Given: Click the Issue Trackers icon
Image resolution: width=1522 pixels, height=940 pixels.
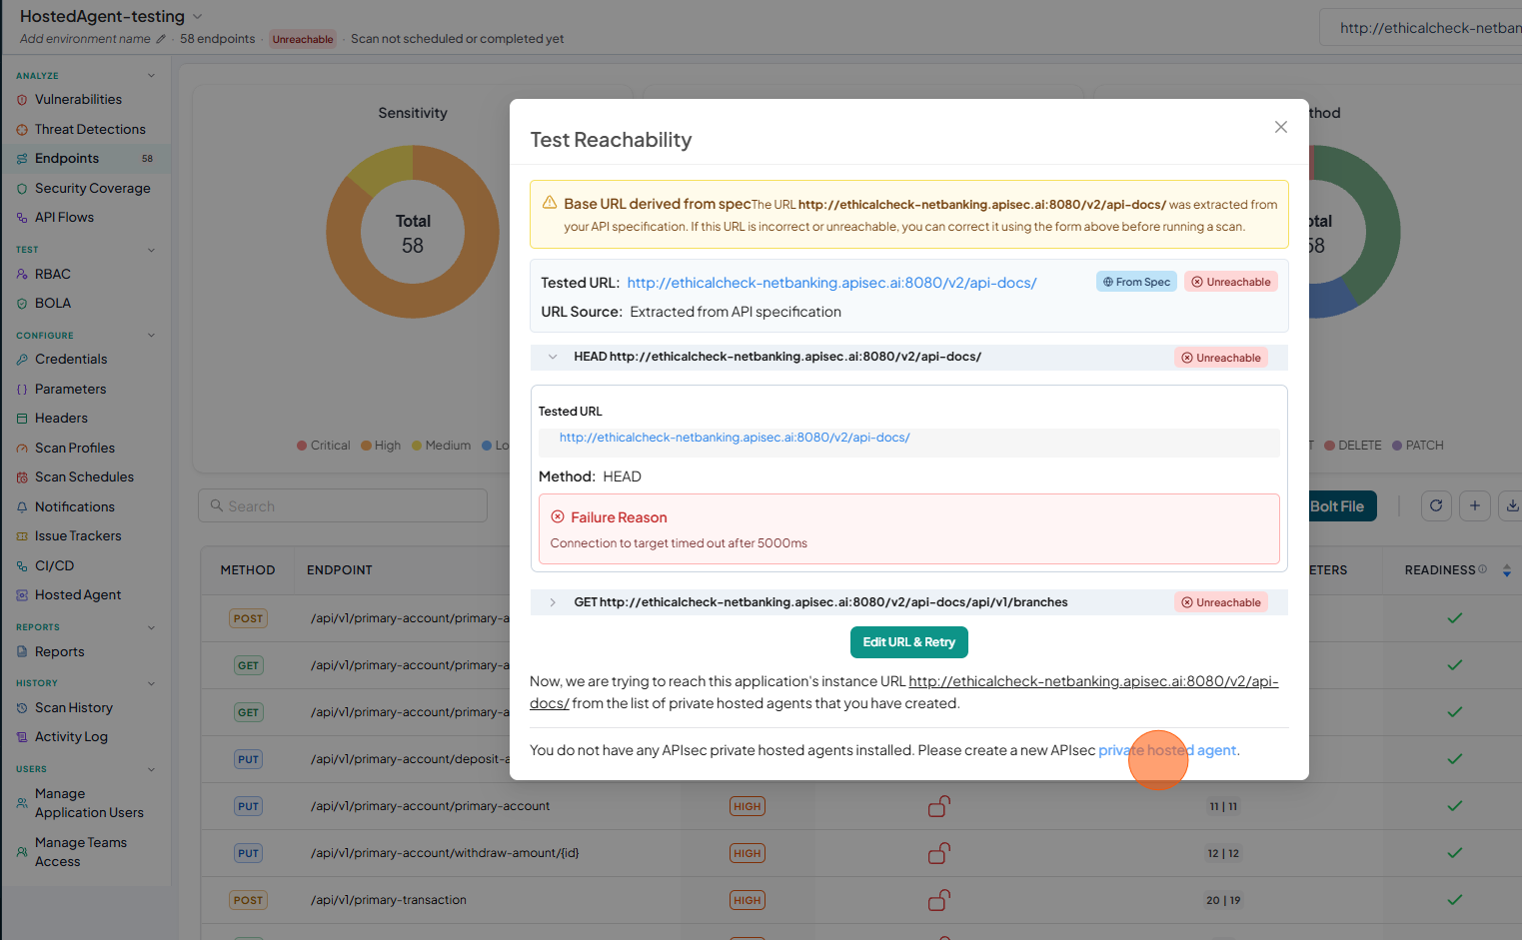Looking at the screenshot, I should pos(22,536).
